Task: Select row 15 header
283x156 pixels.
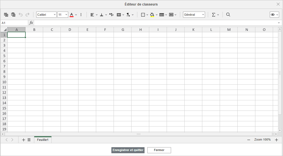Action: pos(4,108)
